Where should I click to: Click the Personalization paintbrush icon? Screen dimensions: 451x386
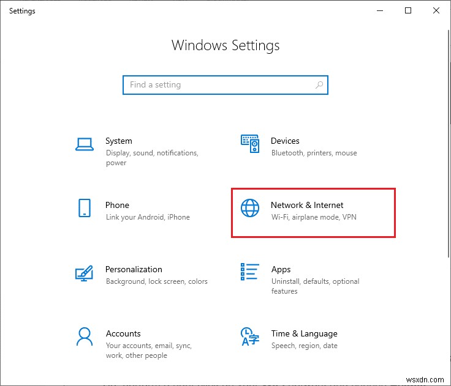[84, 273]
